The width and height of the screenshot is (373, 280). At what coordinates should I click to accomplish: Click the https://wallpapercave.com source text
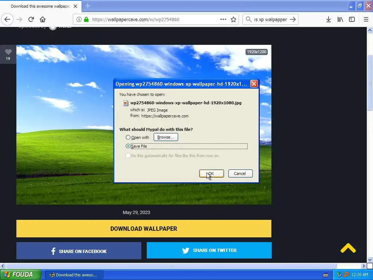[x=165, y=116]
